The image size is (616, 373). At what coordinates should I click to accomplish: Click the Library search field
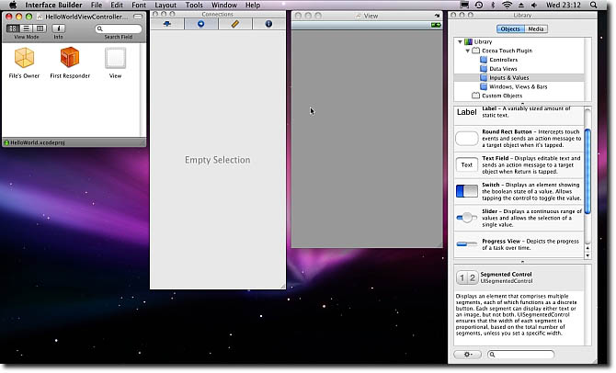pos(524,355)
